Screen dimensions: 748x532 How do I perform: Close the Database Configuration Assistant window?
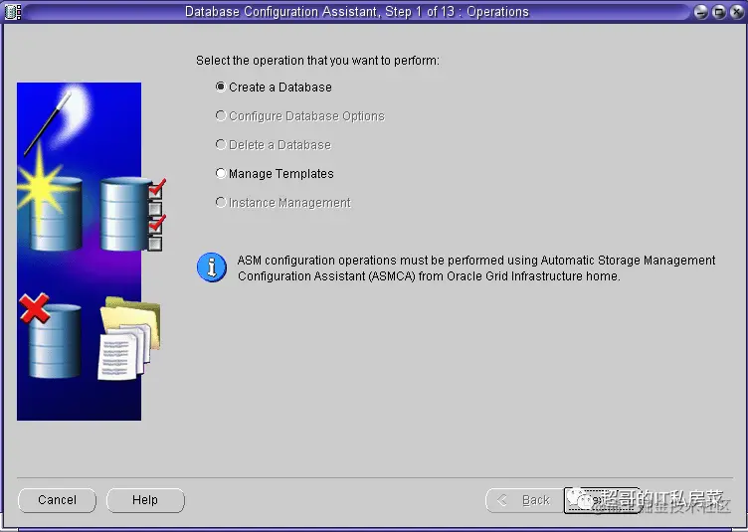(x=737, y=12)
